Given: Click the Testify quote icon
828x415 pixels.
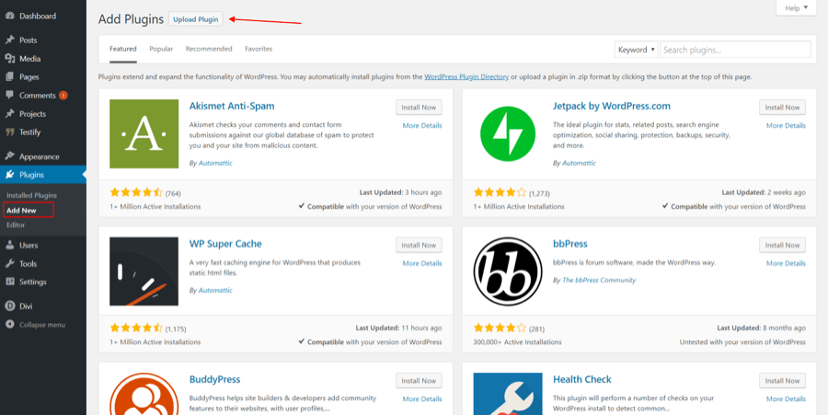Looking at the screenshot, I should [x=9, y=132].
